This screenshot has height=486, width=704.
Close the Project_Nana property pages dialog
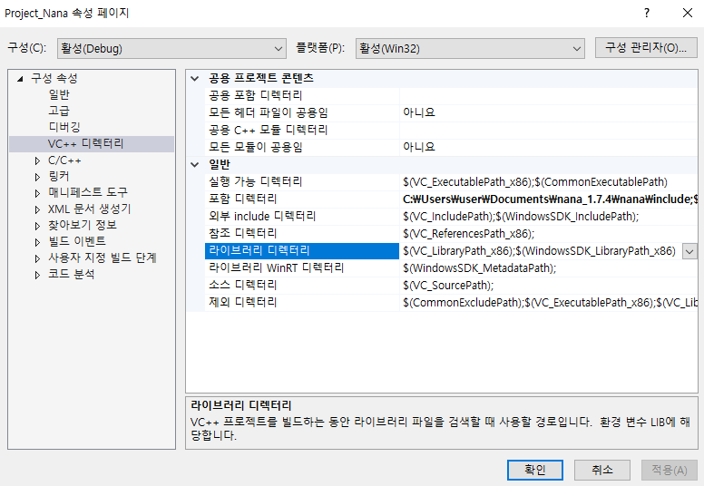click(x=688, y=13)
